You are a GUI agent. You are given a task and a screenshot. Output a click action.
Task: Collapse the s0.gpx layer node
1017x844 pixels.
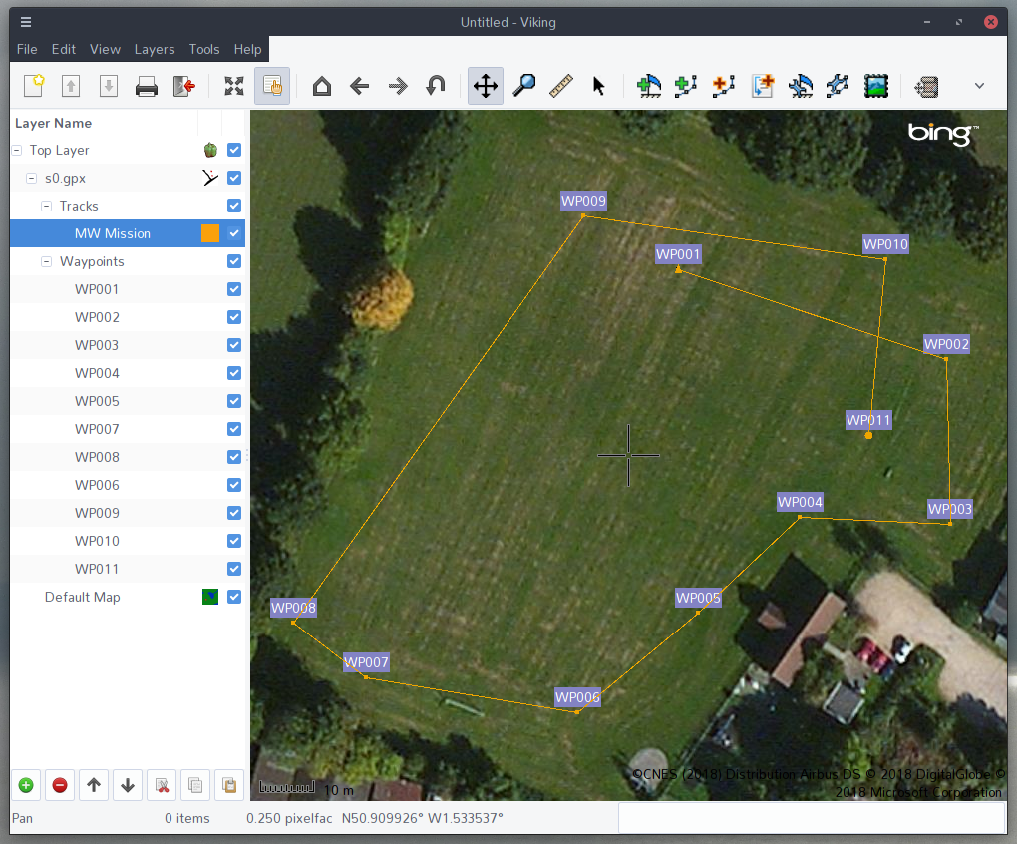(x=32, y=178)
